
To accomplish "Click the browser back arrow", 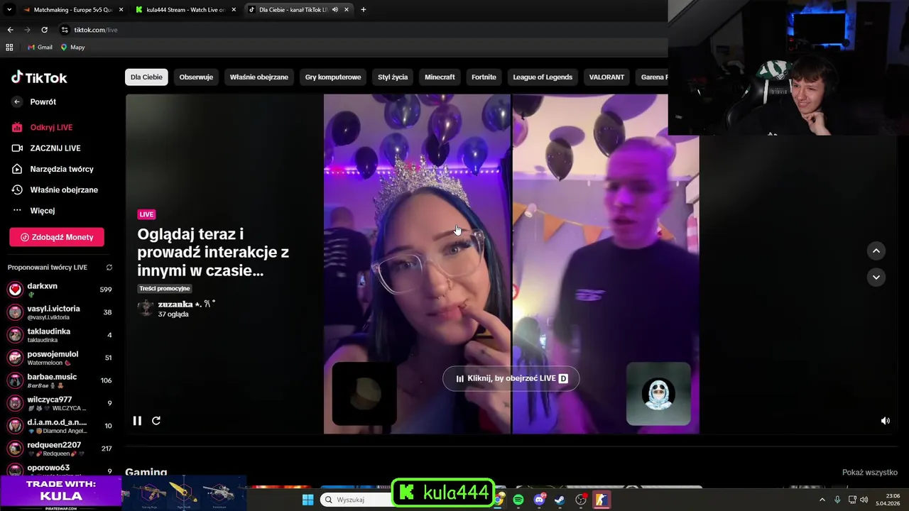I will coord(10,30).
